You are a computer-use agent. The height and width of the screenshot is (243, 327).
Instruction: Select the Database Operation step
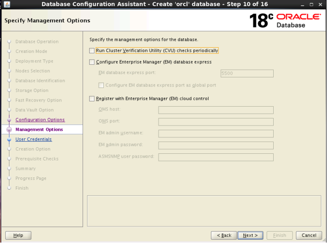click(x=37, y=42)
